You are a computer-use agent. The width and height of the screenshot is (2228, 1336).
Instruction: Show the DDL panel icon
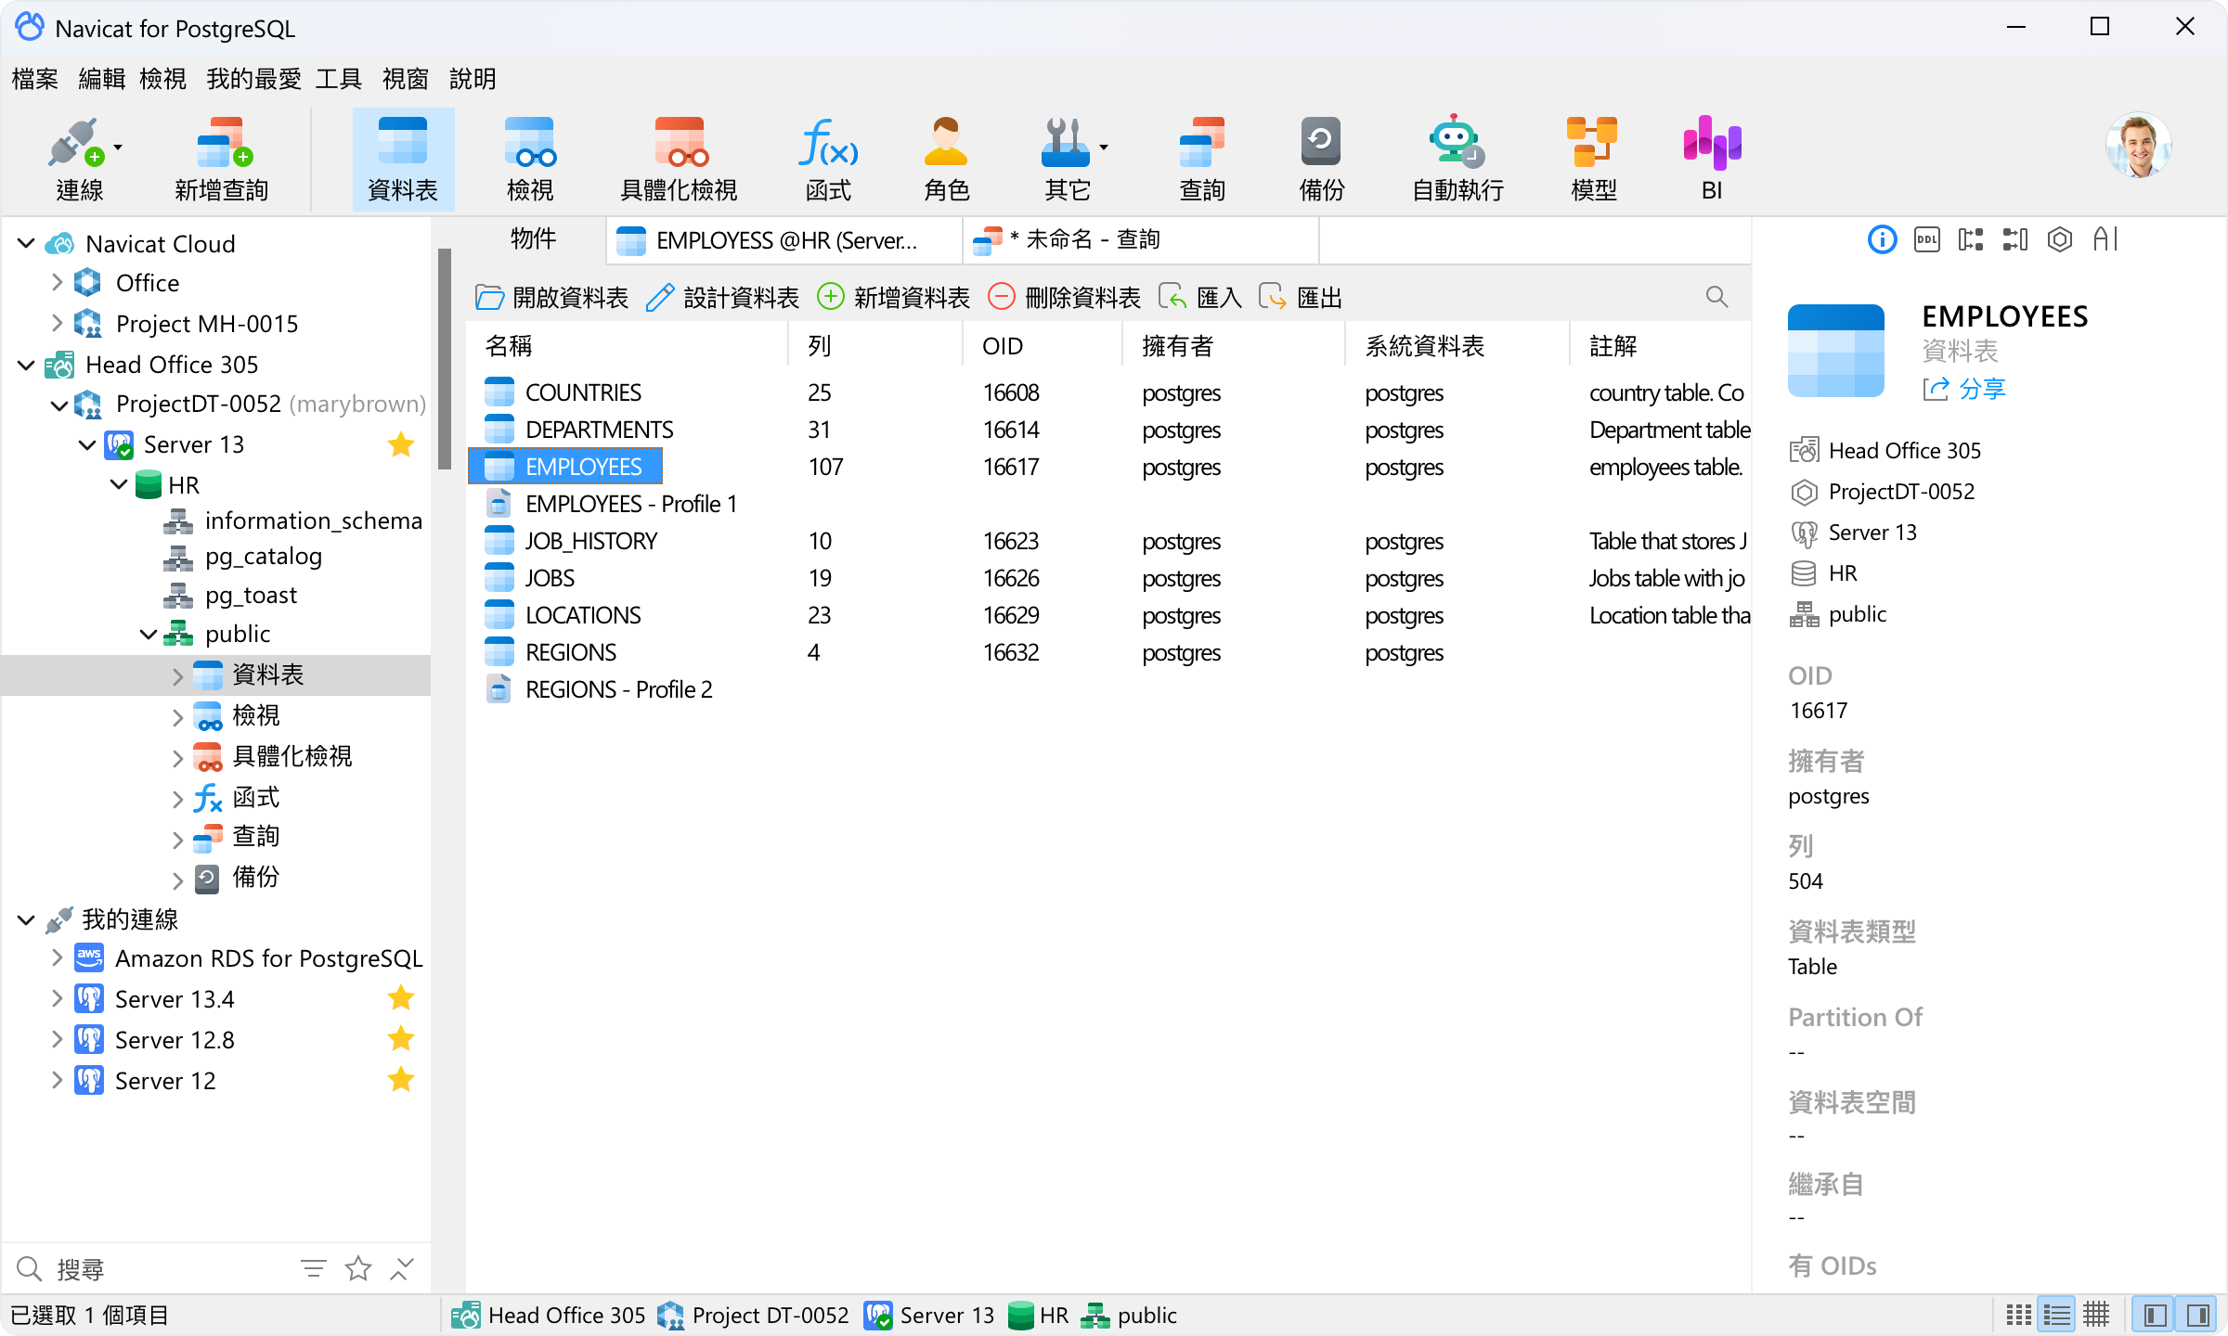point(1926,239)
